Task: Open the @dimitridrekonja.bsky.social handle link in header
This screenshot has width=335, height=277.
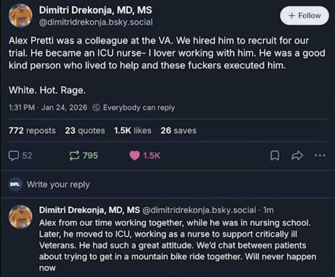Action: (95, 22)
